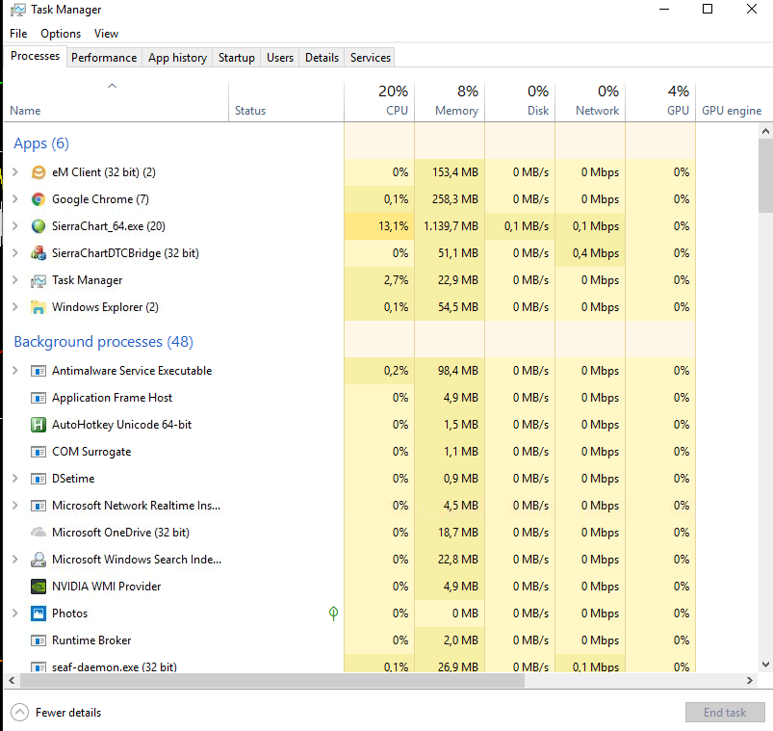
Task: Sort by the Status column header
Action: pyautogui.click(x=287, y=102)
